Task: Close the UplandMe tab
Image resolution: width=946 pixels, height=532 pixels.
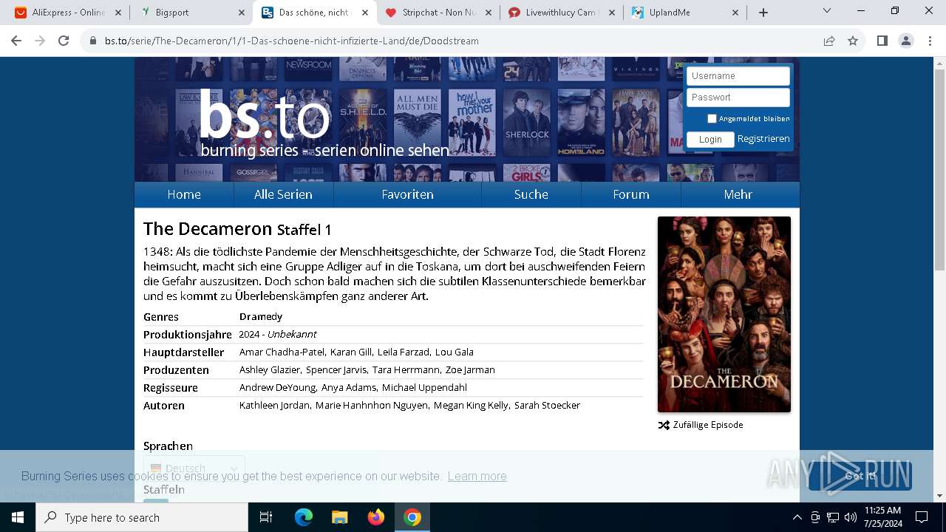Action: (735, 13)
